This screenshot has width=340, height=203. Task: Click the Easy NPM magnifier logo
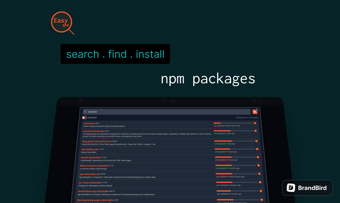click(62, 23)
